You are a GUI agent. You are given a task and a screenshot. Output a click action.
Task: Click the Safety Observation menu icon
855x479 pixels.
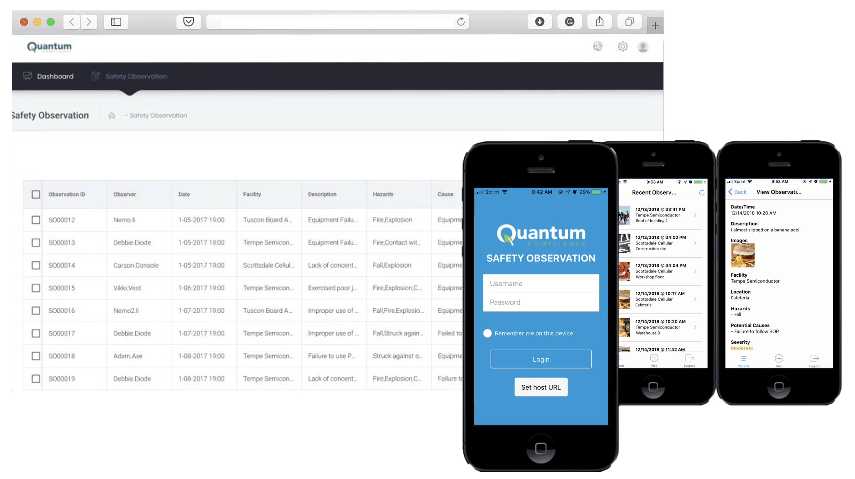[96, 76]
